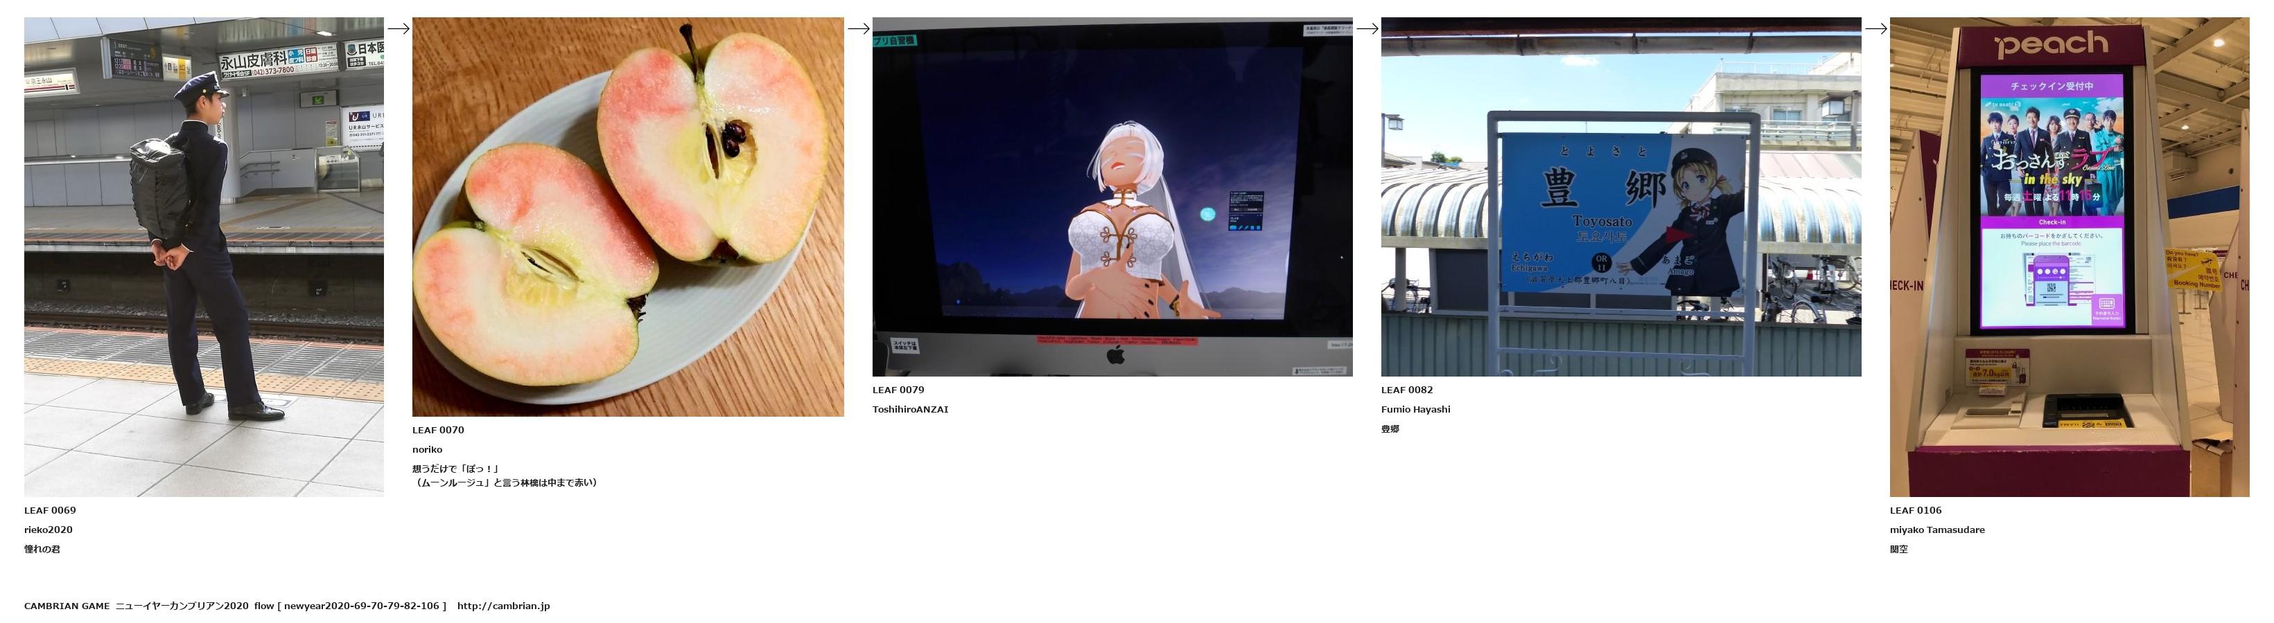Click the arrow between the apple photo and avatar screen

(858, 28)
